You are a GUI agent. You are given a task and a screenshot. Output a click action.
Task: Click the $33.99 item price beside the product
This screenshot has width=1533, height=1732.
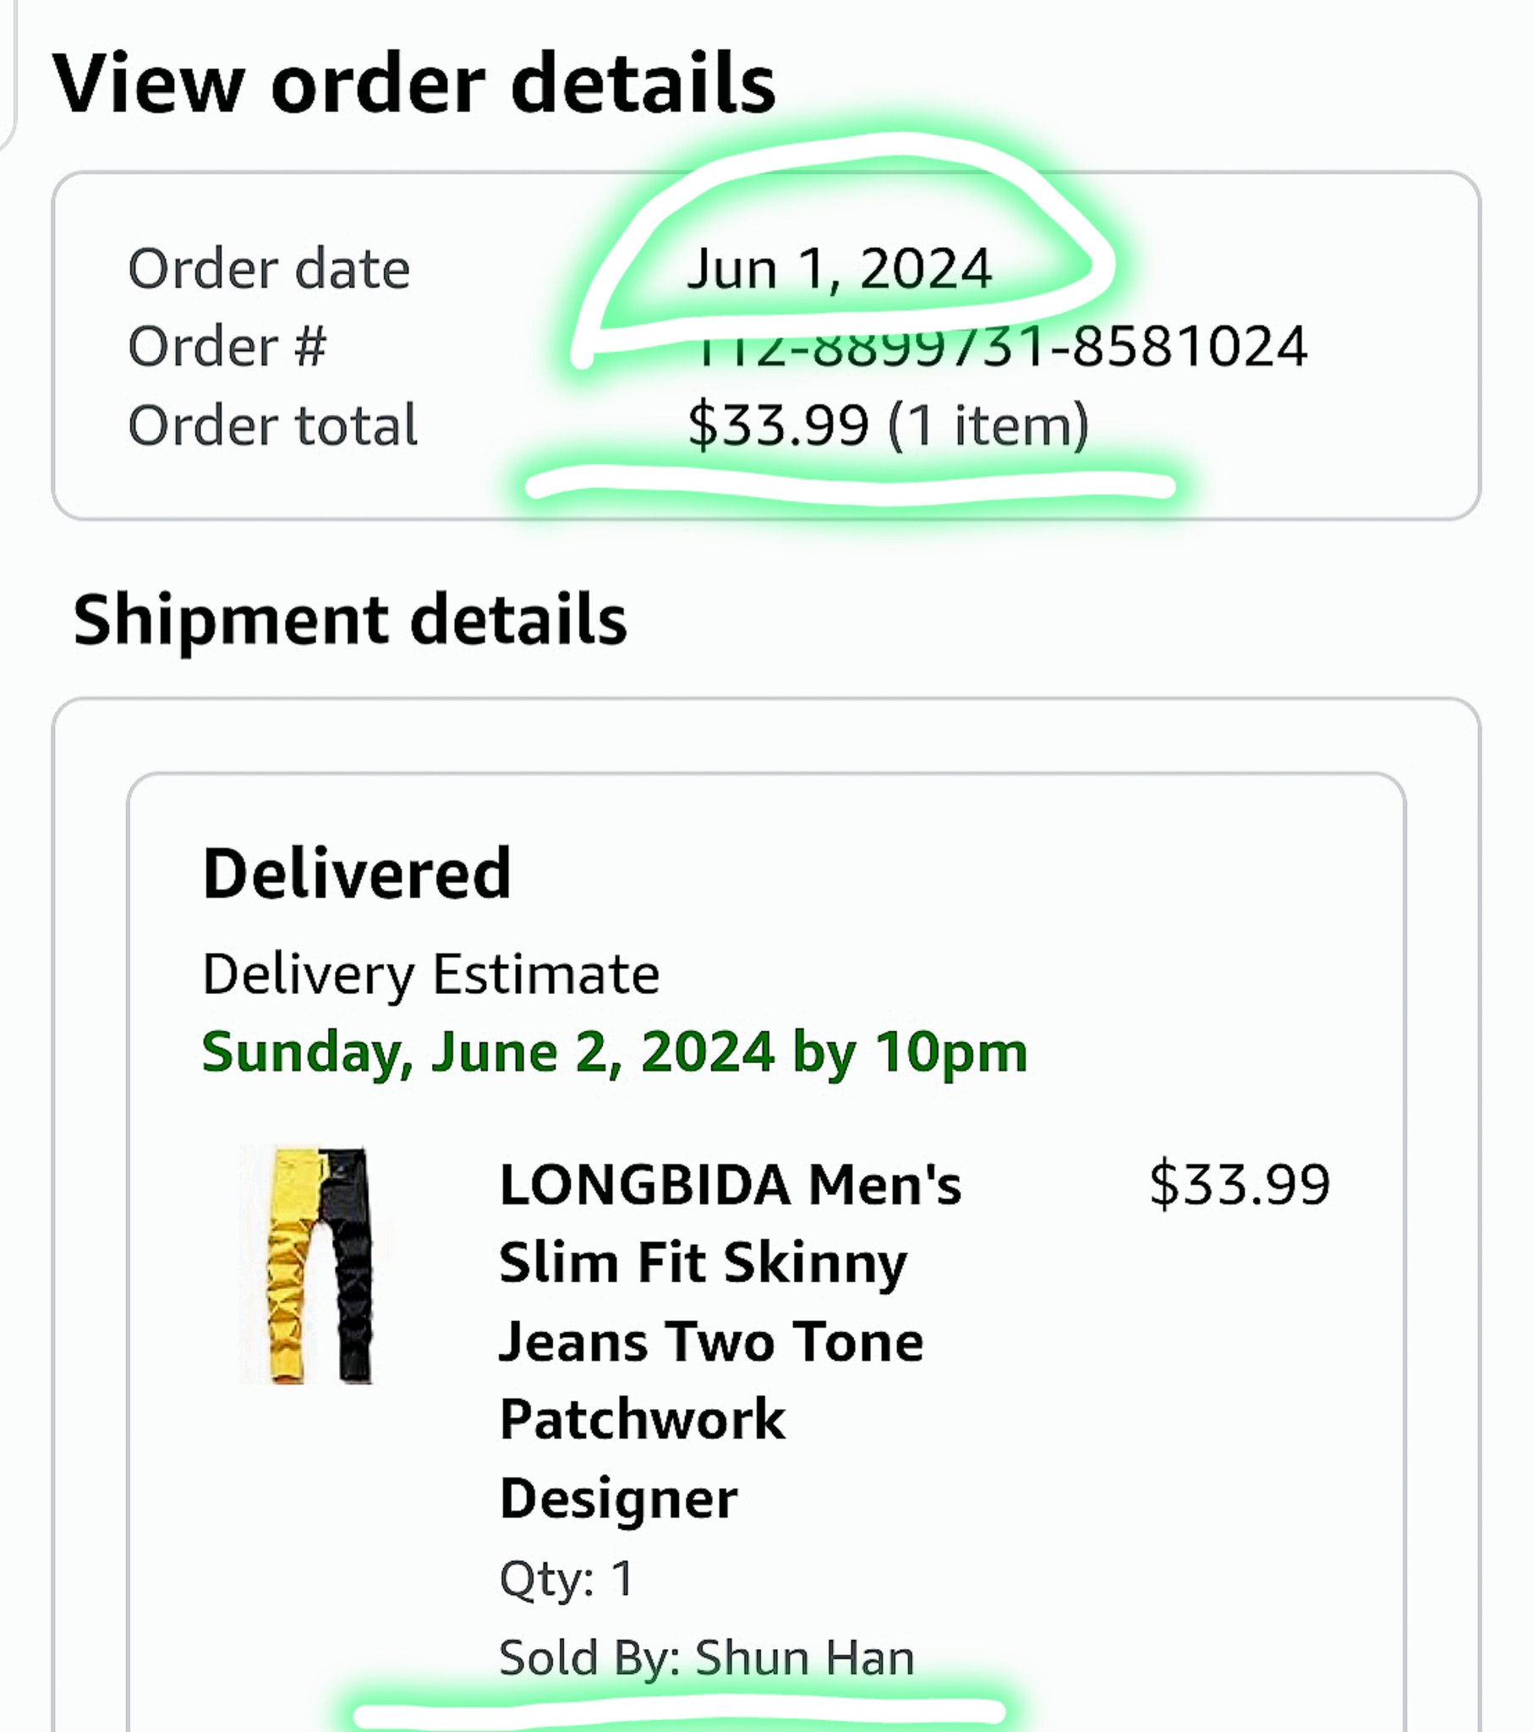(x=1239, y=1184)
